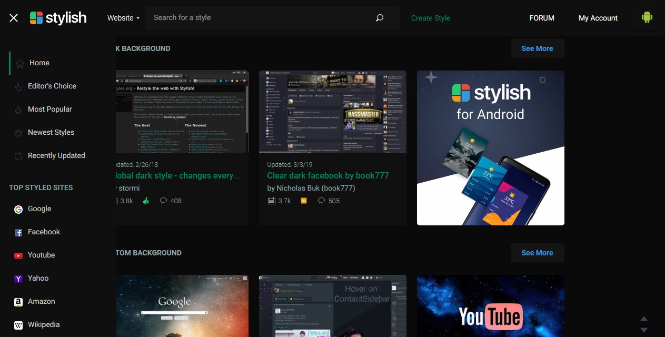Open My Account
The width and height of the screenshot is (665, 337).
598,18
